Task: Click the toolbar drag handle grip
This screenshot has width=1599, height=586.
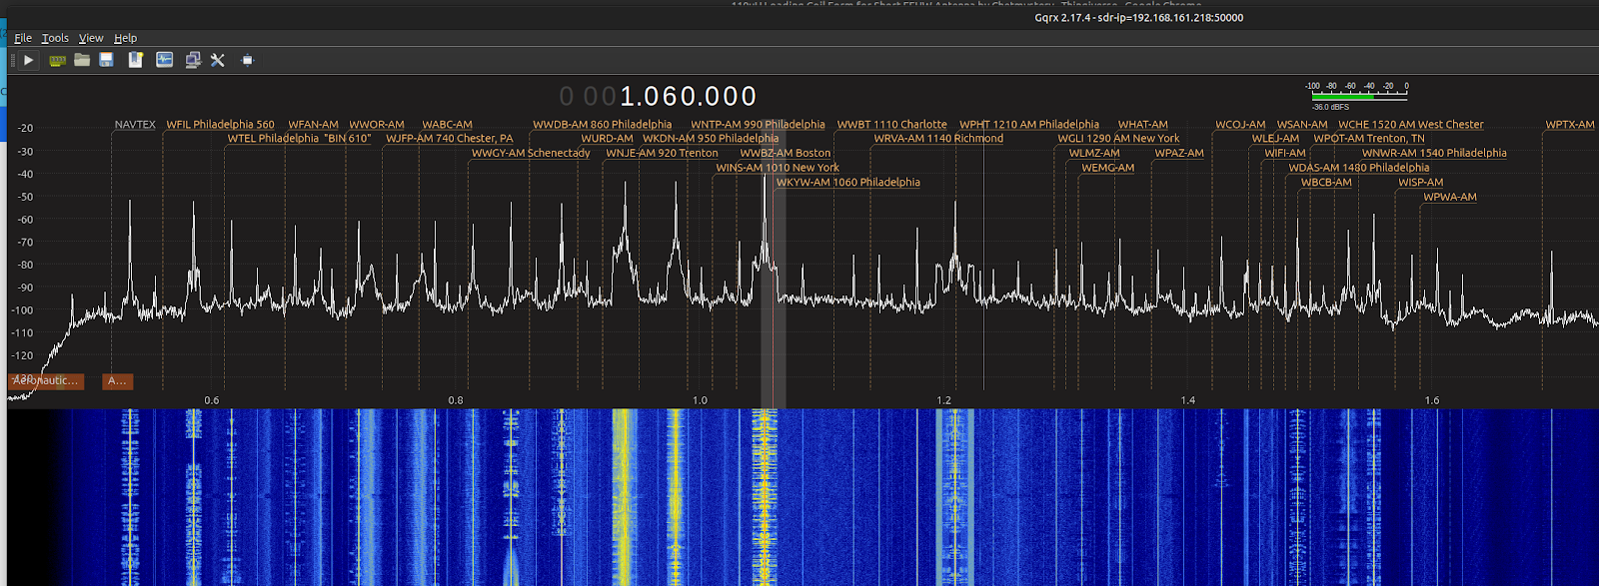Action: 12,60
